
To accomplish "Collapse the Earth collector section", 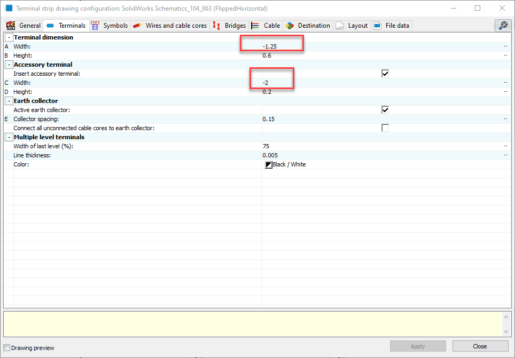I will pos(9,101).
